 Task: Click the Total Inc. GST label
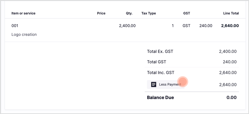point(161,73)
